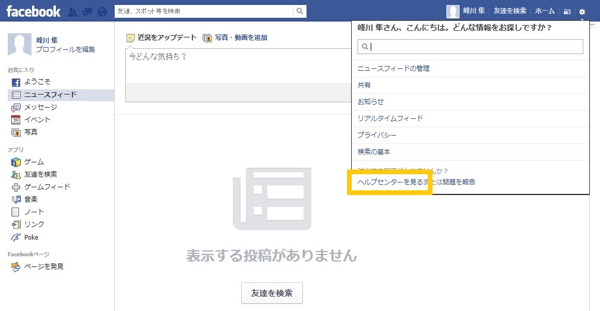Click プロフィールを編集 link
This screenshot has height=311, width=600.
click(65, 49)
